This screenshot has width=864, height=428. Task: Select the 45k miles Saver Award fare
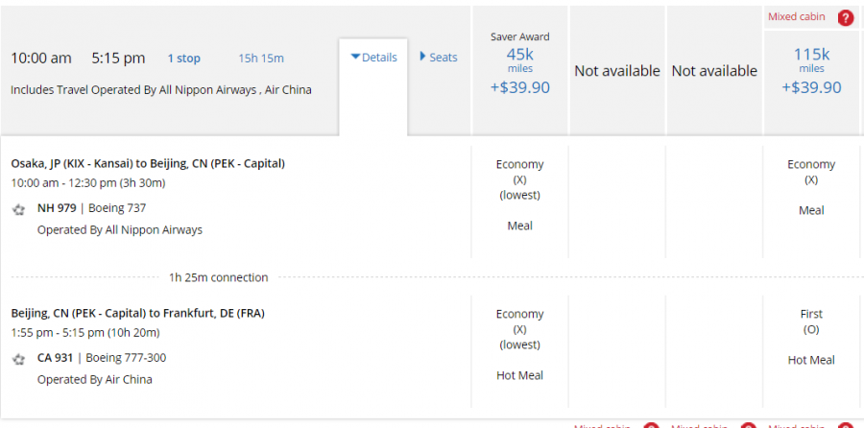click(x=519, y=69)
